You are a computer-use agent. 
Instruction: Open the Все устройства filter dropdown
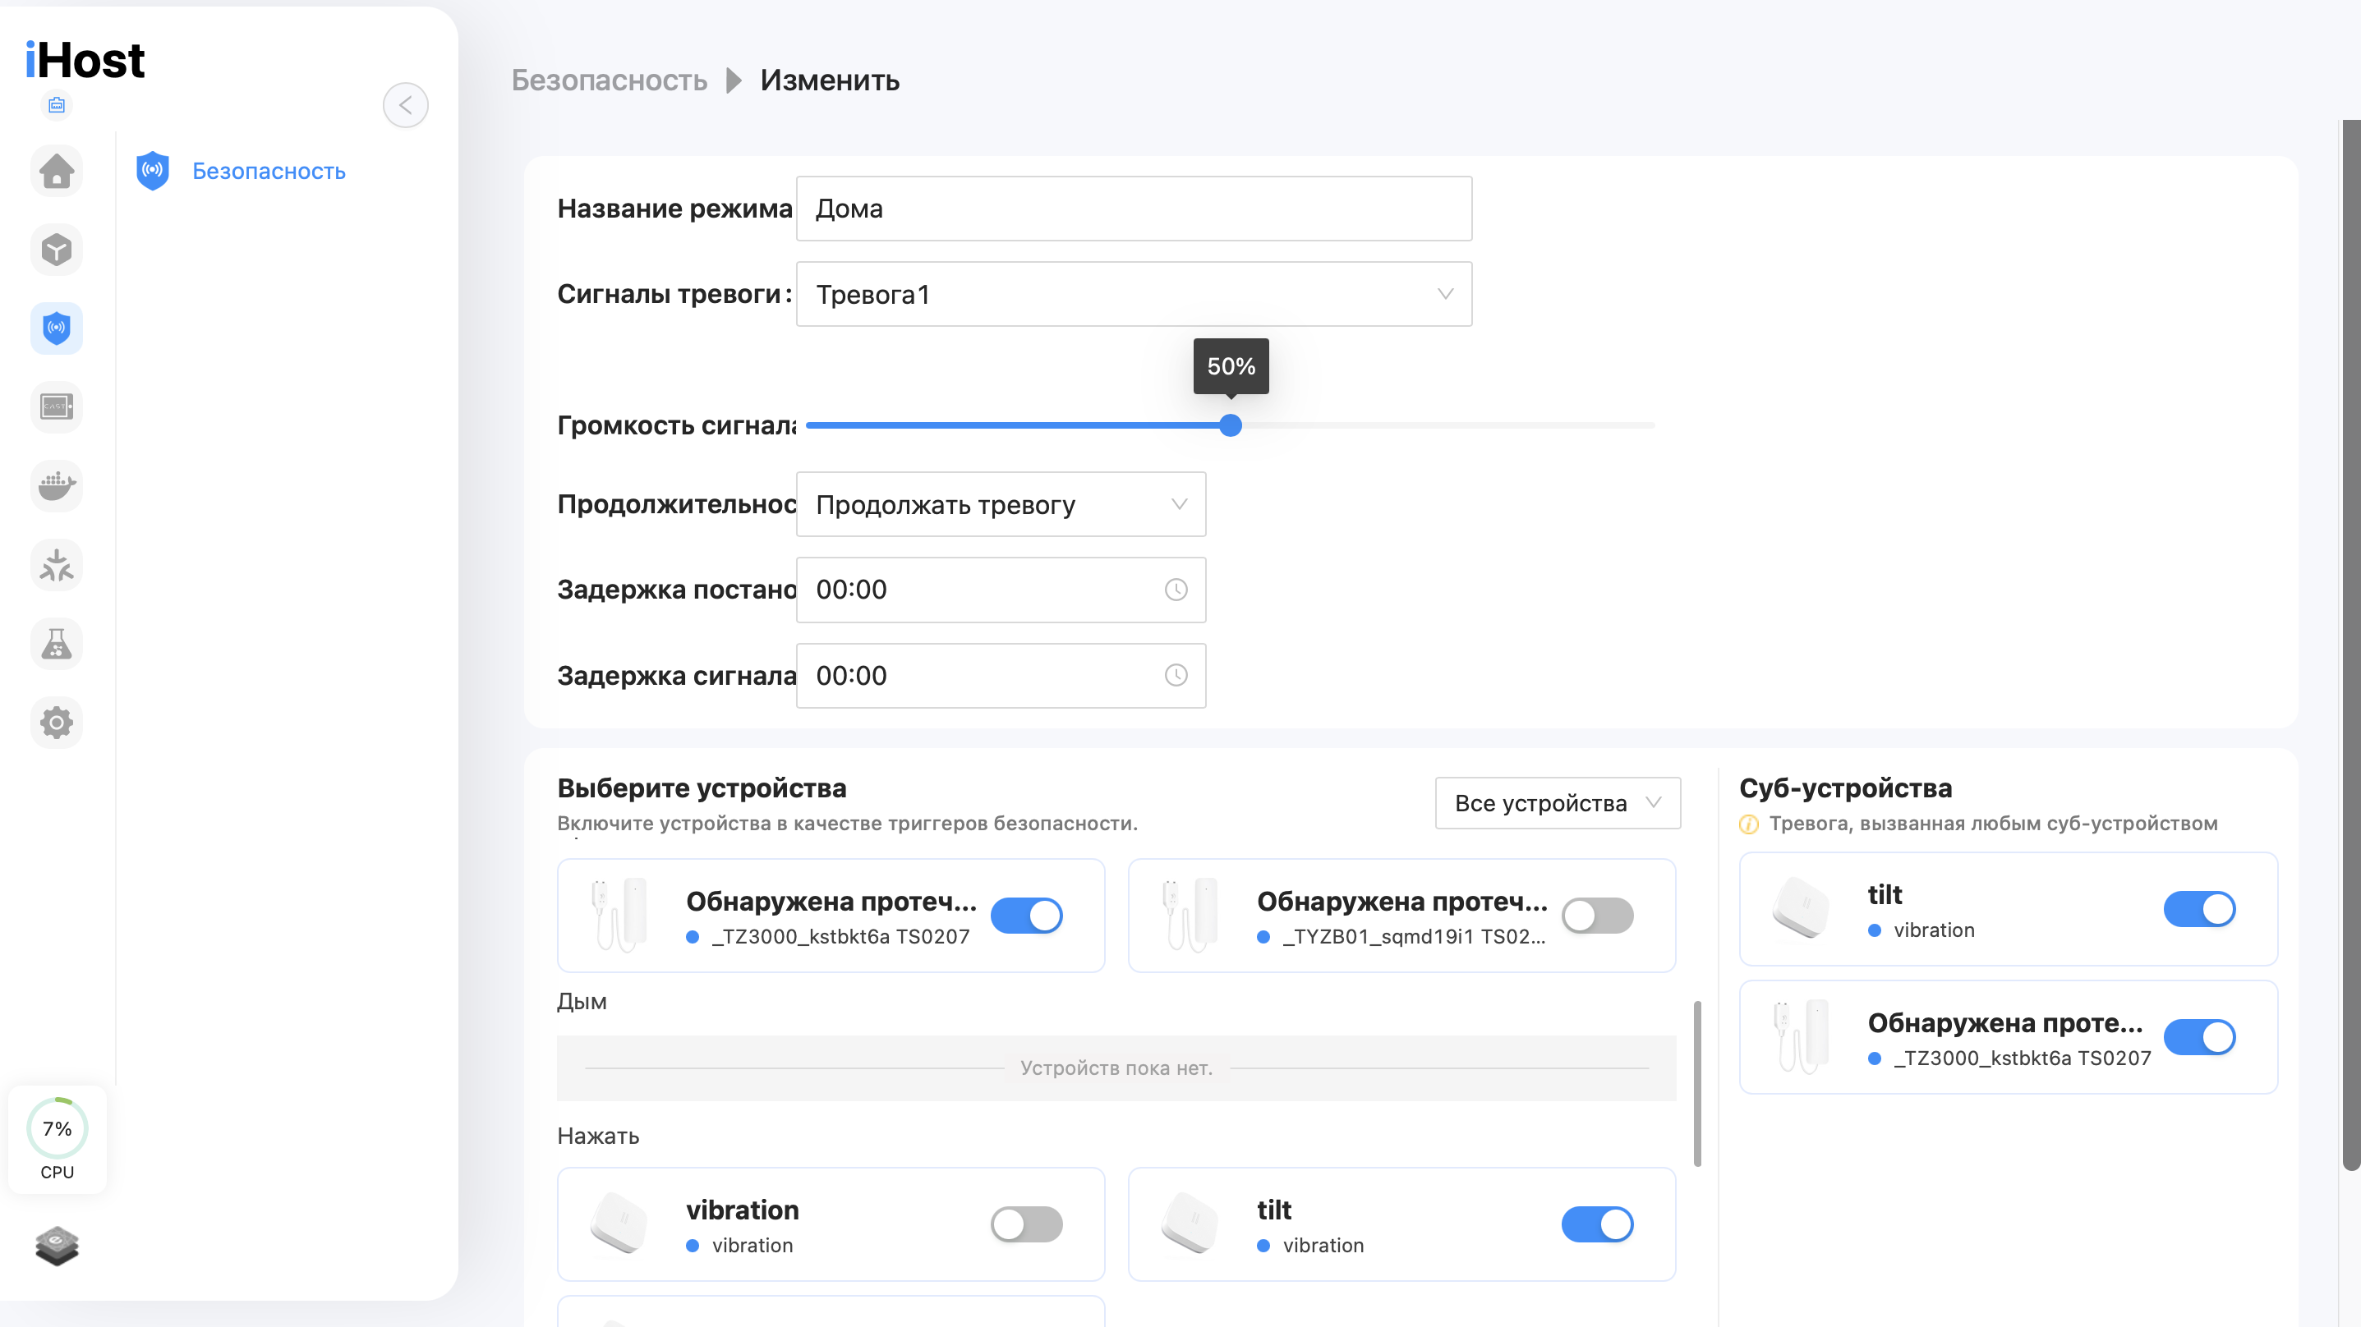(1558, 803)
